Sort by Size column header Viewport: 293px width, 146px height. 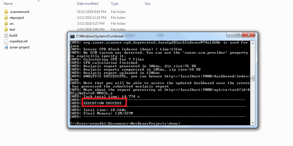point(147,4)
